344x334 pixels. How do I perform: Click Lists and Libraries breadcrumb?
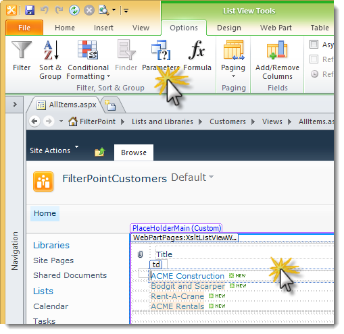(162, 121)
